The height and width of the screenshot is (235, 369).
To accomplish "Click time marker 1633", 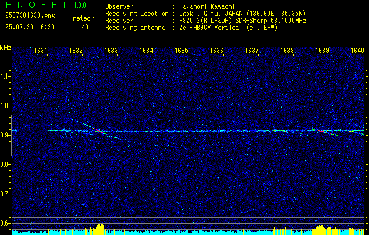I will tap(111, 50).
